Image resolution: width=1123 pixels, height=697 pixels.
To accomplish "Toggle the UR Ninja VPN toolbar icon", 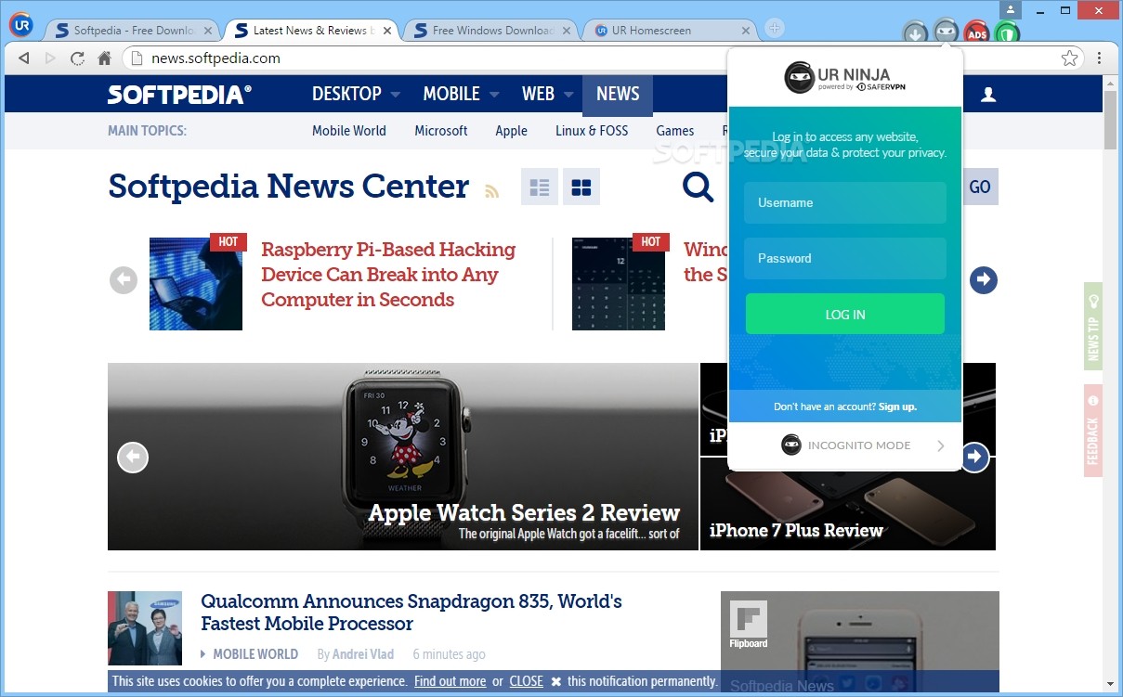I will (946, 32).
